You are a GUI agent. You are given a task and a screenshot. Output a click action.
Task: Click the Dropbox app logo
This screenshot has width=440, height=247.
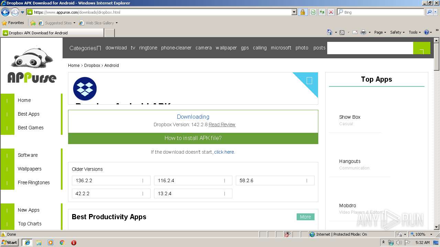click(85, 89)
